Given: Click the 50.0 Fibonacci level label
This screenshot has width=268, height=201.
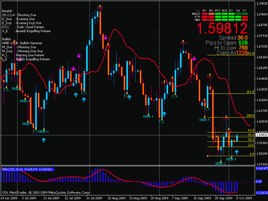Looking at the screenshot, I should tap(251, 135).
